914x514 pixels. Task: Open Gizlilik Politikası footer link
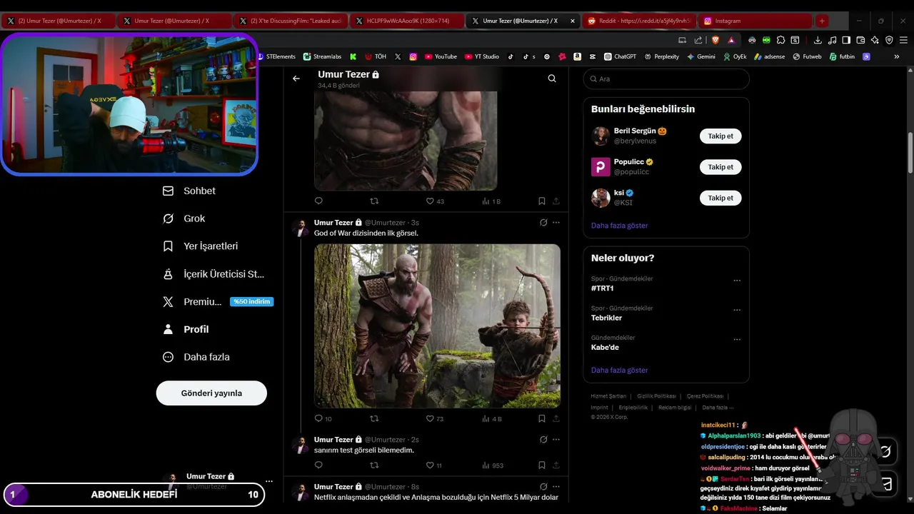coord(656,396)
